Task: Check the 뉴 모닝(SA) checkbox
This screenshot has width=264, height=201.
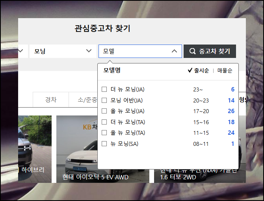Action: [x=104, y=144]
